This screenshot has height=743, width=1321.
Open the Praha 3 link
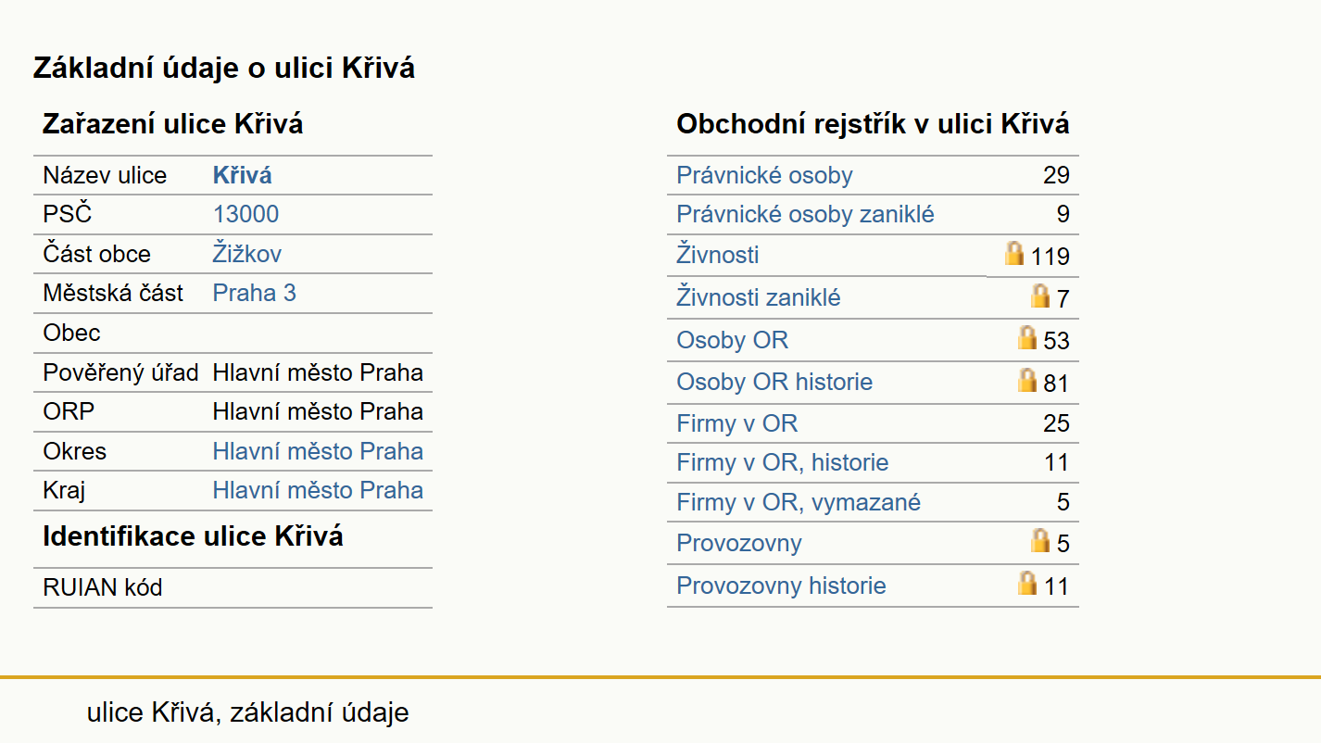click(254, 293)
